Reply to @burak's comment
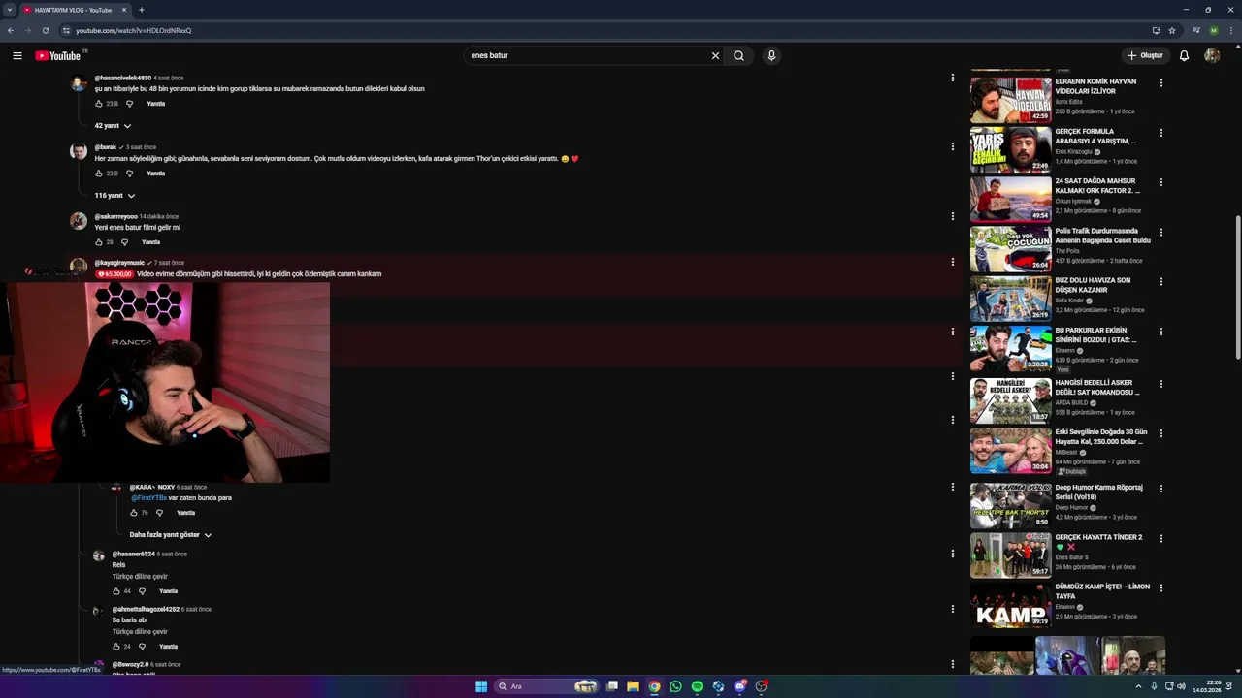The width and height of the screenshot is (1242, 698). (x=155, y=174)
